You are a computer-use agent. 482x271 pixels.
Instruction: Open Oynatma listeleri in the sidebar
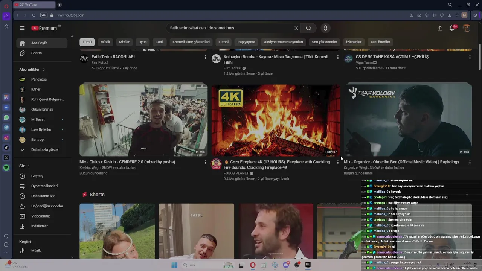(42, 186)
